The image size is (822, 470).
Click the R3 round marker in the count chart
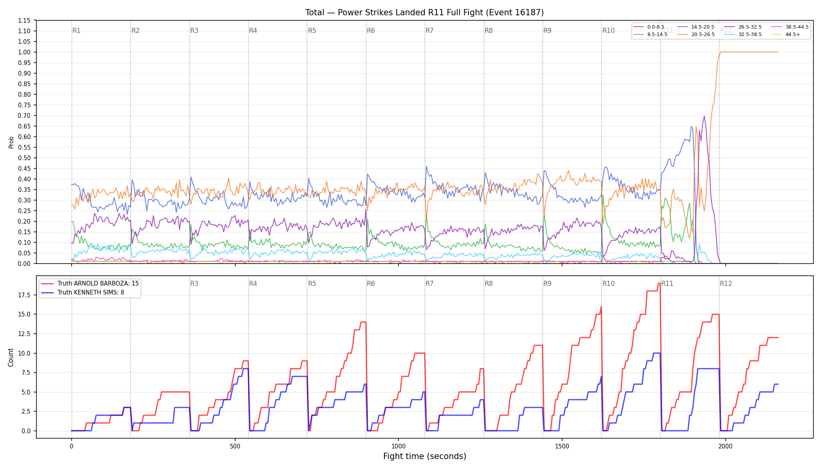[194, 284]
